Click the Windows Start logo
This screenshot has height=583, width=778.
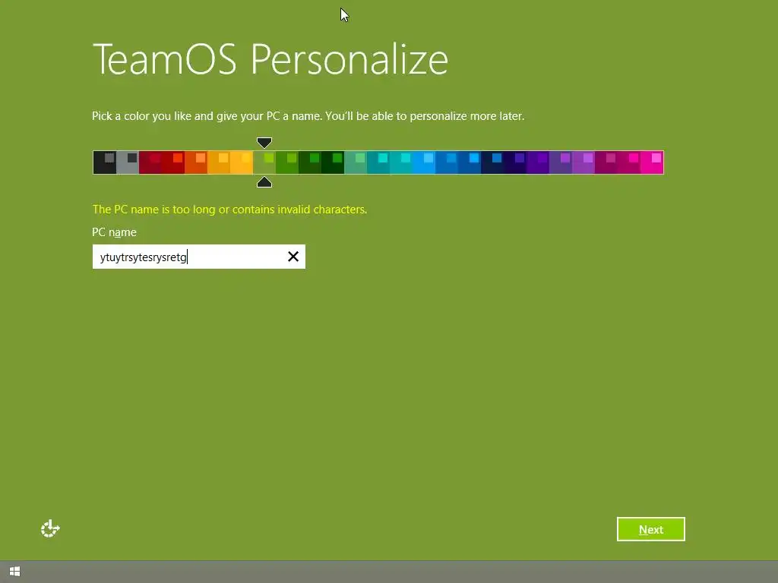coord(15,572)
